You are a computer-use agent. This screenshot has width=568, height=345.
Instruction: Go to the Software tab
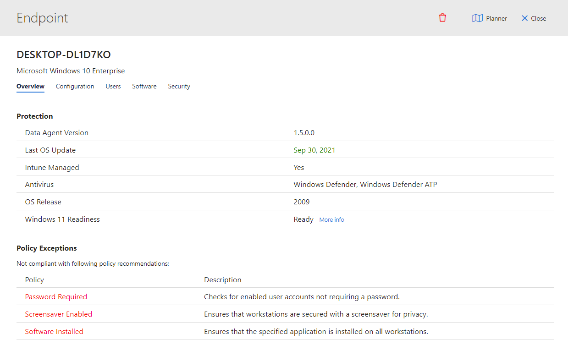pos(144,86)
